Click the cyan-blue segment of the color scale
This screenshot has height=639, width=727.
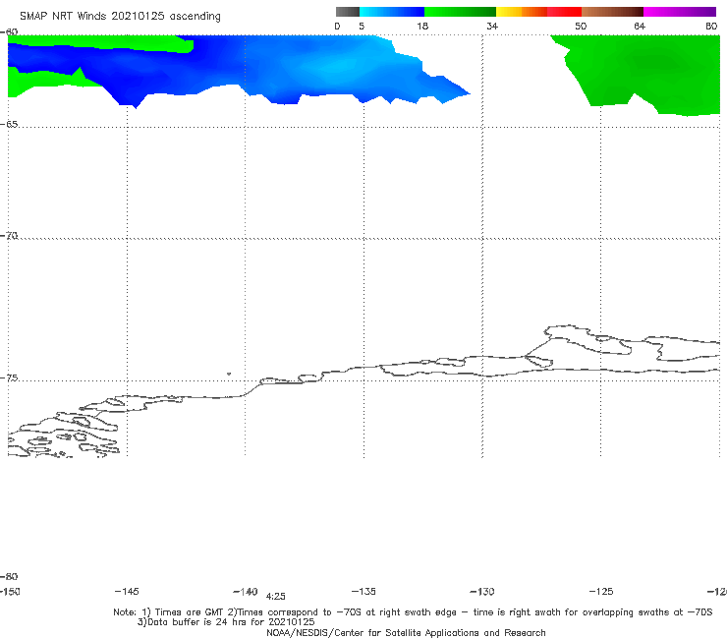(392, 12)
